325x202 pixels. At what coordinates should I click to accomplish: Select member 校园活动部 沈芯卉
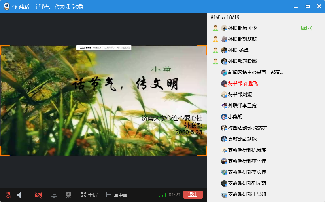[248, 128]
